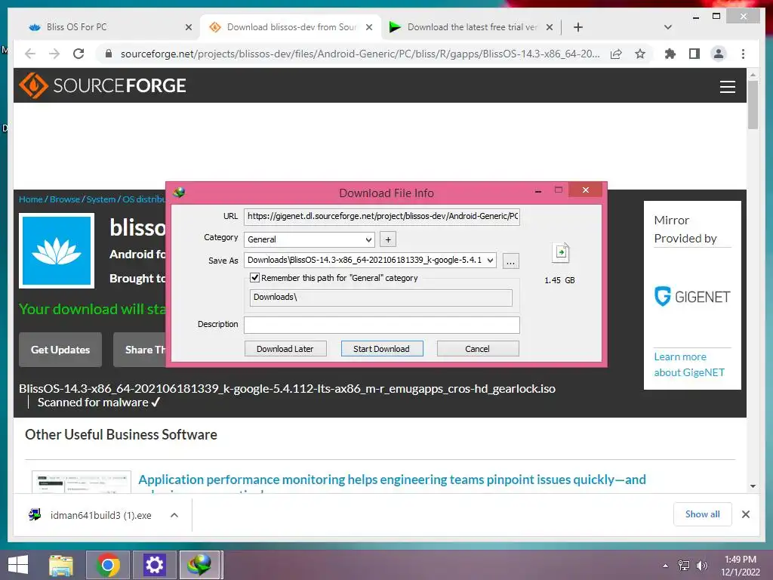Bookmark this page with the star icon

point(640,54)
